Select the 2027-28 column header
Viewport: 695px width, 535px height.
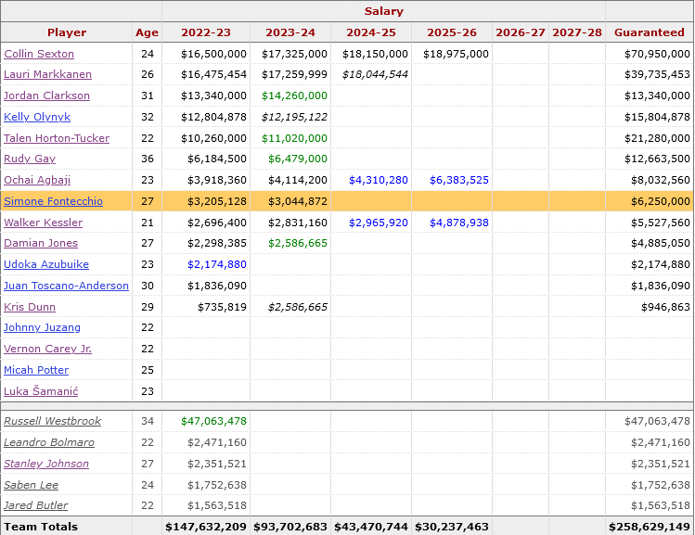(577, 32)
